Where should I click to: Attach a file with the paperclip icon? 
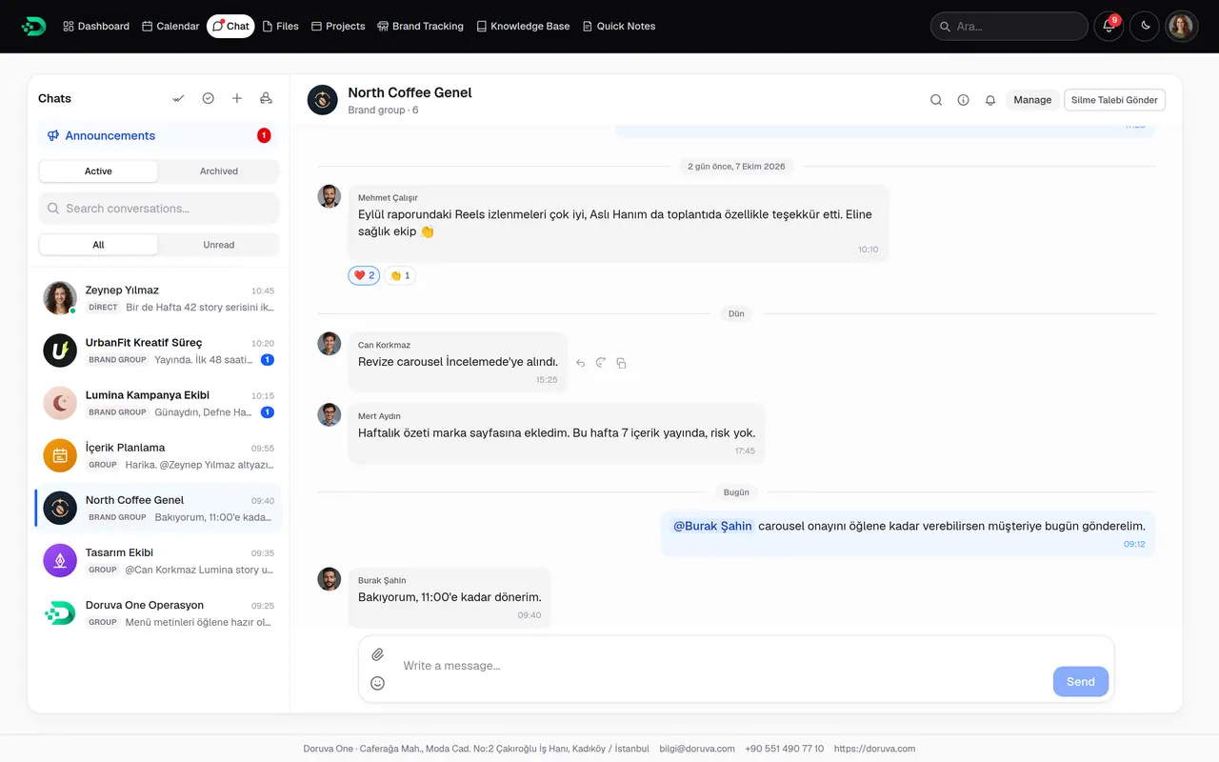(377, 654)
